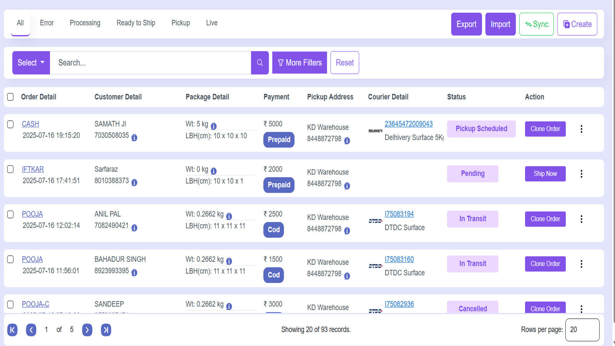Show weight info for 5 kg package
This screenshot has width=615, height=346.
coord(214,126)
